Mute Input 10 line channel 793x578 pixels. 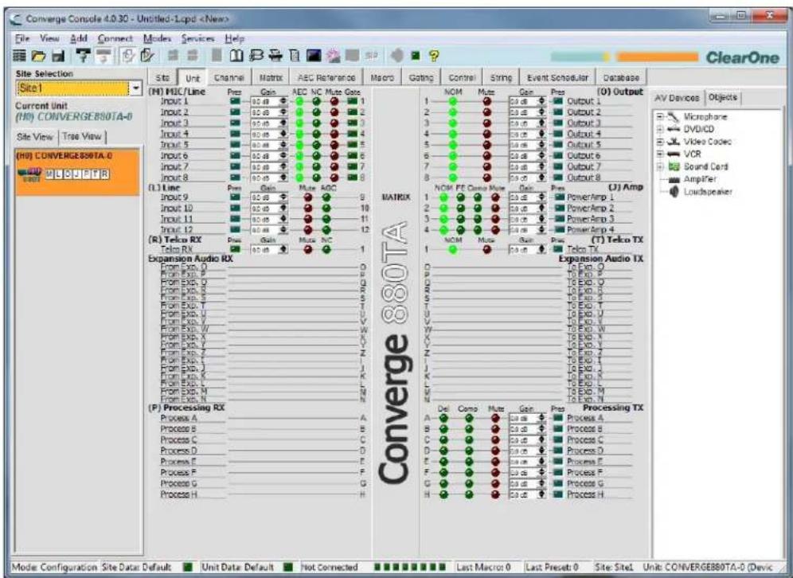[308, 208]
